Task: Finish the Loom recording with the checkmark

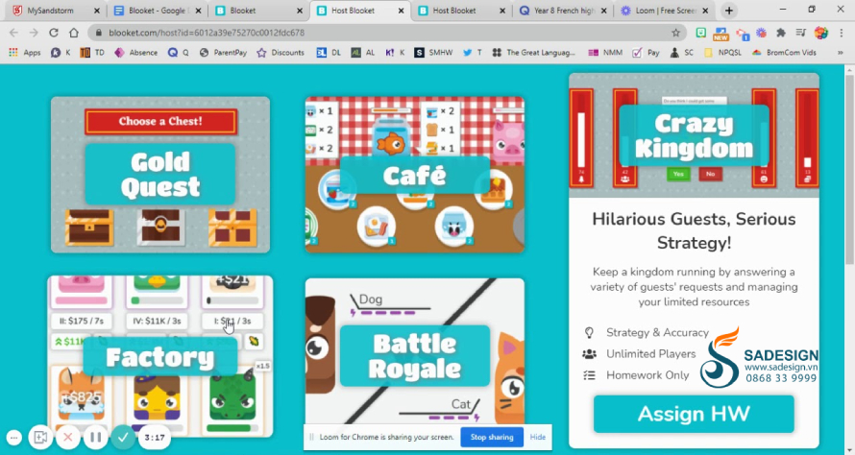Action: [123, 437]
